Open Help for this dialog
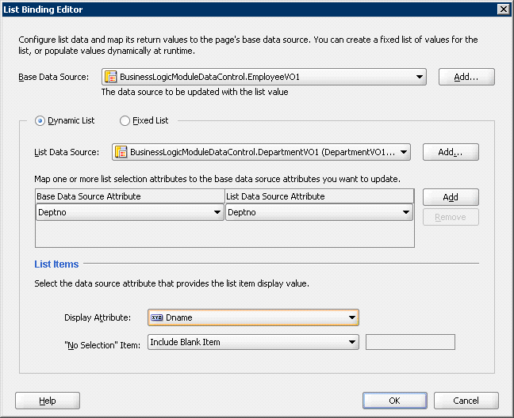This screenshot has height=418, width=514. click(48, 401)
